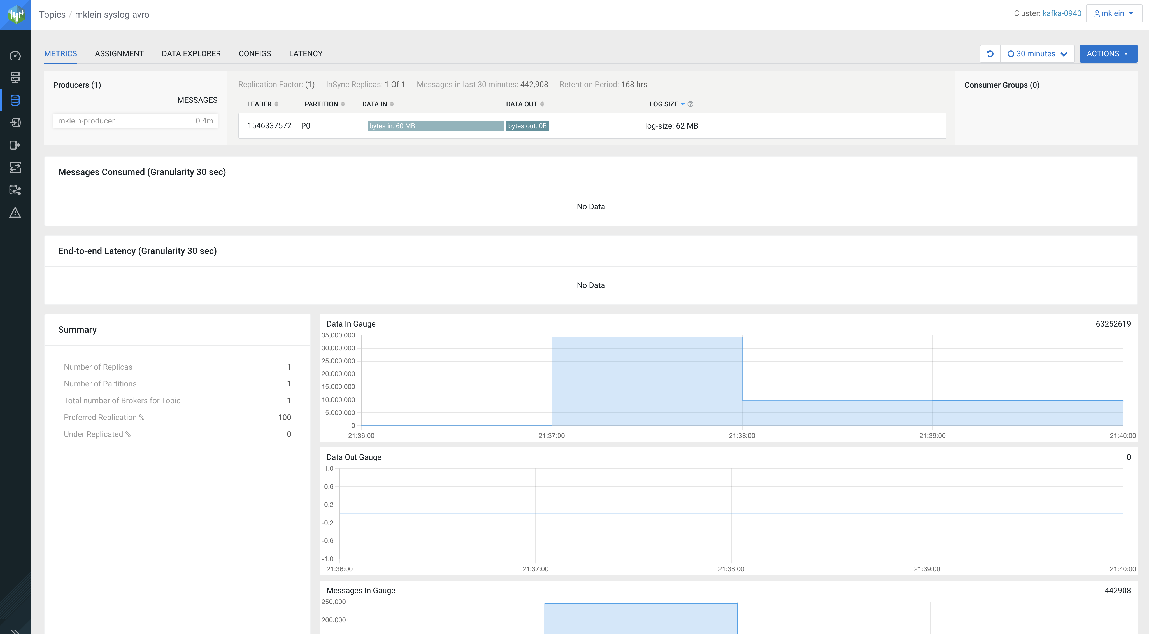Image resolution: width=1149 pixels, height=634 pixels.
Task: Switch to the Data Explorer tab
Action: pyautogui.click(x=191, y=53)
